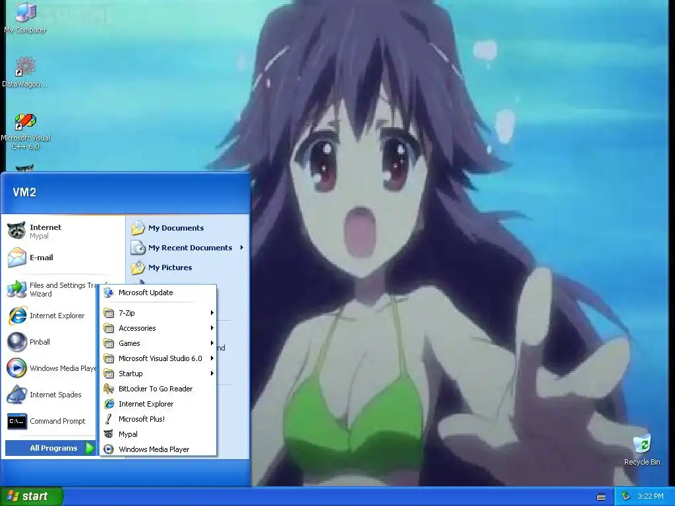Click the Microsoft Plus! exclamation icon

click(x=109, y=418)
